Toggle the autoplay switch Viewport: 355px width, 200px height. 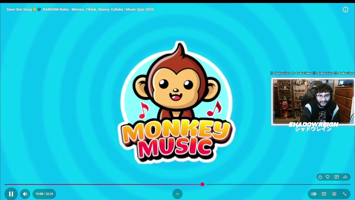[314, 194]
